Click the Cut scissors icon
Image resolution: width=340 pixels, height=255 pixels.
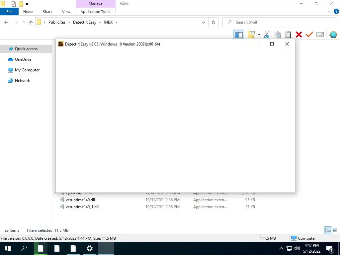(267, 35)
